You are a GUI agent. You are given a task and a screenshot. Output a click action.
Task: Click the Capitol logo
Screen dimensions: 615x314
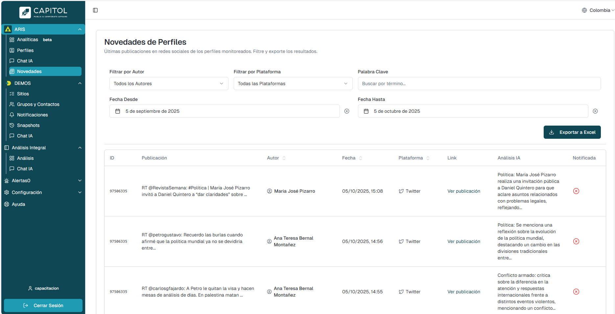(43, 12)
